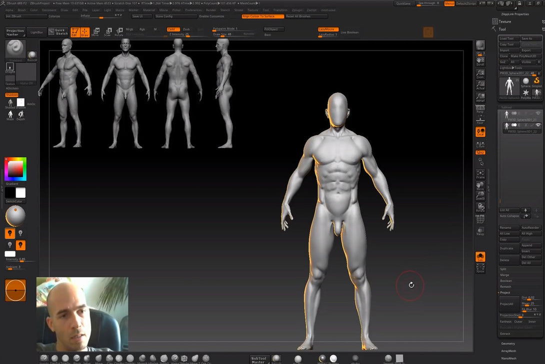The height and width of the screenshot is (364, 545).
Task: Click the AAHalf view icon
Action: pos(480,98)
